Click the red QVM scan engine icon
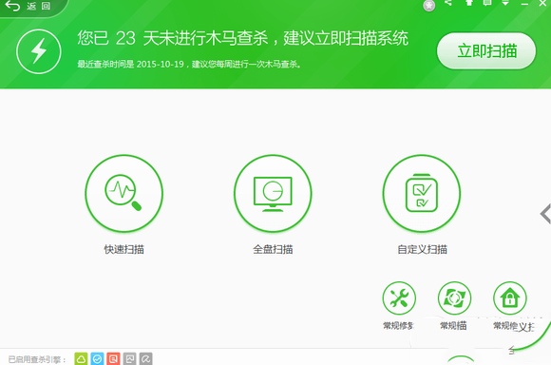 point(113,358)
